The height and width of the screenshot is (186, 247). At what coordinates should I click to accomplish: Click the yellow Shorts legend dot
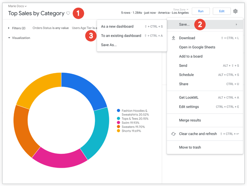(118, 131)
